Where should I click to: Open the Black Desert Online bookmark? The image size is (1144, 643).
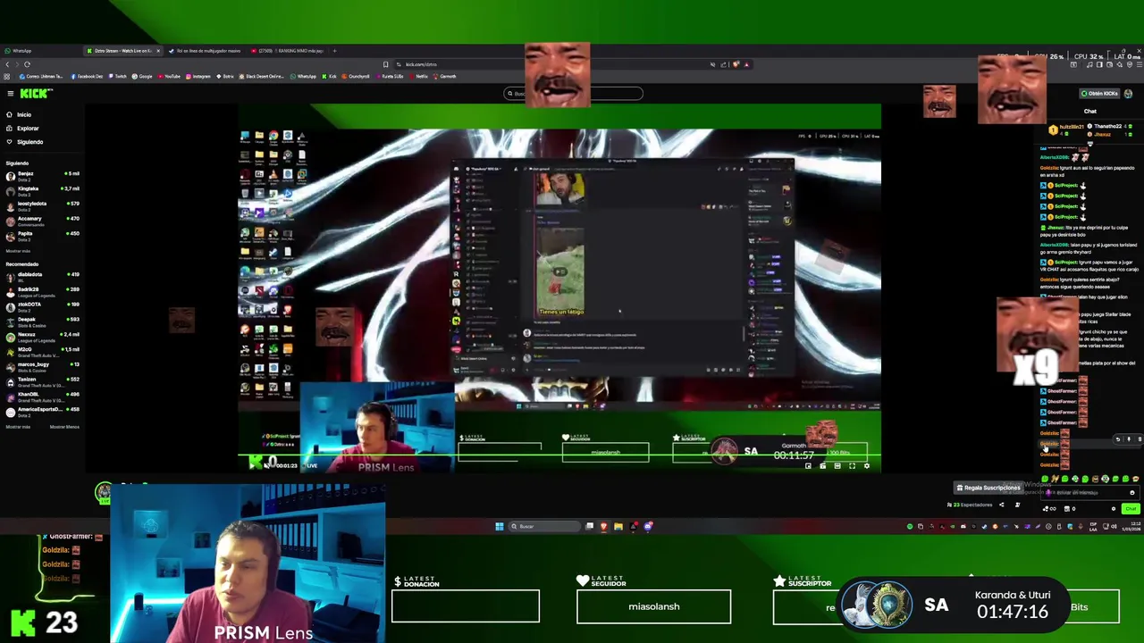[261, 76]
